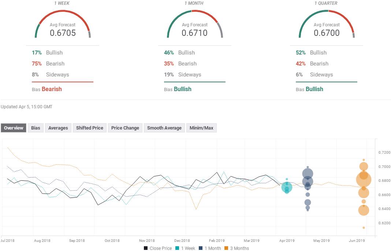Image resolution: width=391 pixels, height=251 pixels.
Task: Show the Shifted Price chart view
Action: point(89,128)
